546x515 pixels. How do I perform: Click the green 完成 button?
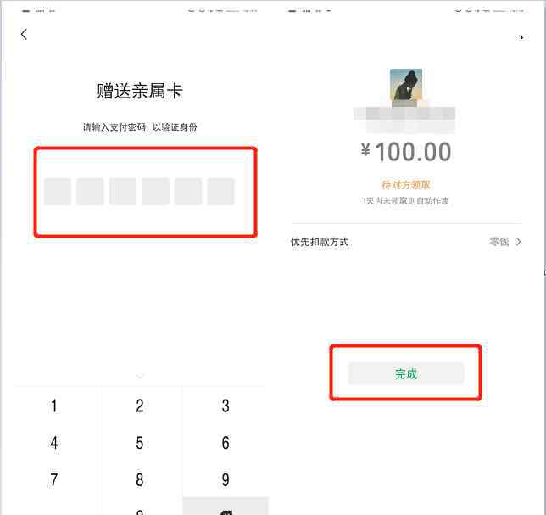pos(406,373)
